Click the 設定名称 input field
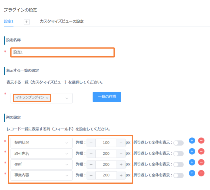The image size is (210, 190). (63, 52)
